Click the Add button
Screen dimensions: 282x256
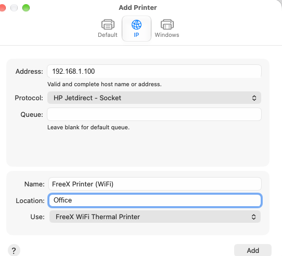[253, 250]
